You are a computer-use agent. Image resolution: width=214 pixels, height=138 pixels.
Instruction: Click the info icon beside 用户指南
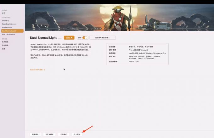click(x=44, y=70)
